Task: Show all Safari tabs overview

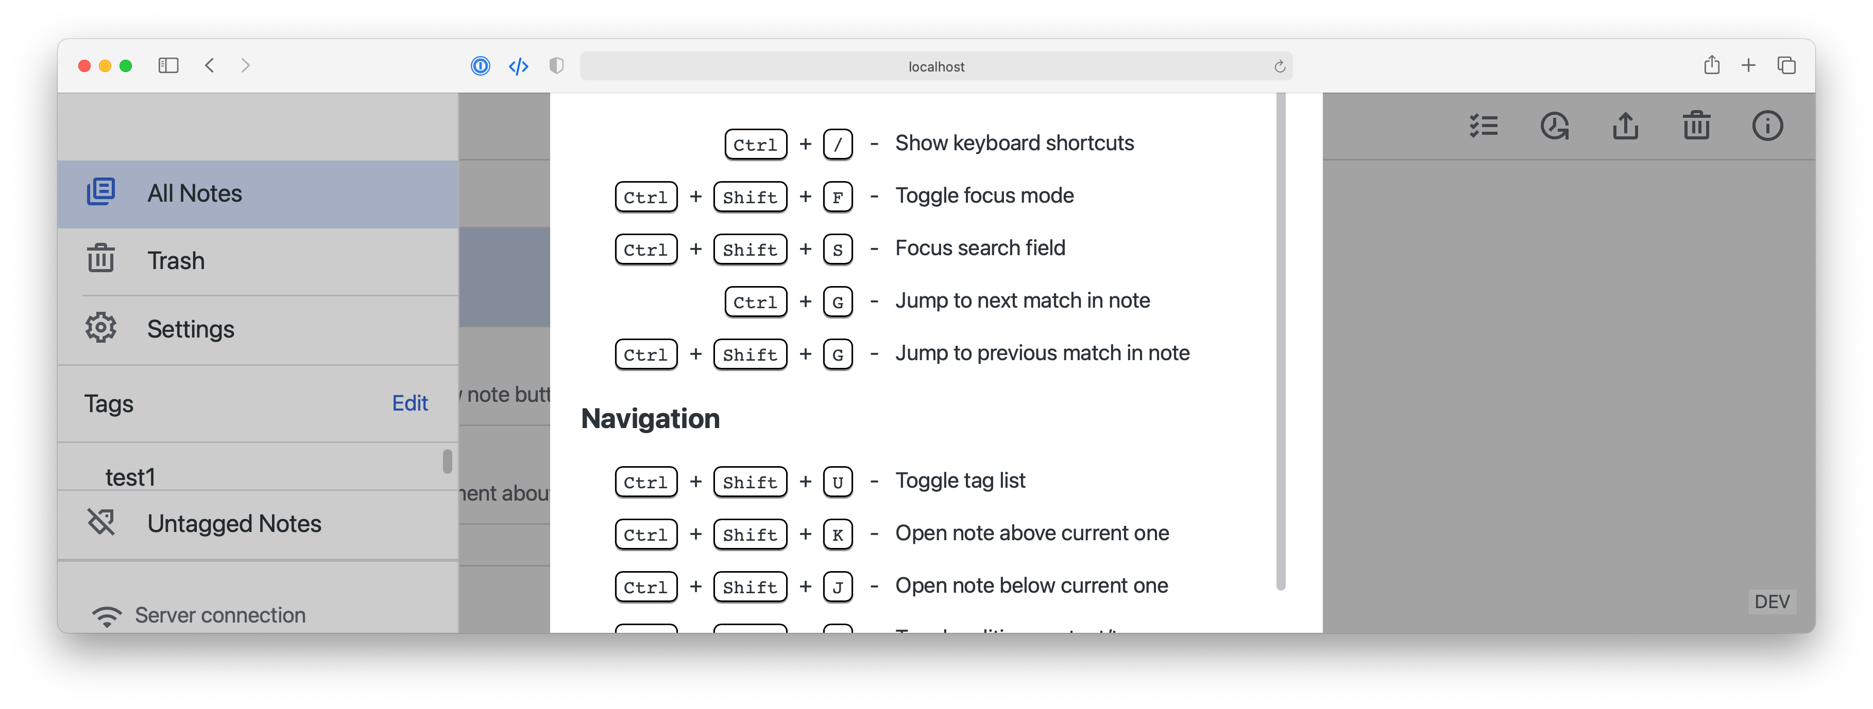Action: click(1786, 65)
